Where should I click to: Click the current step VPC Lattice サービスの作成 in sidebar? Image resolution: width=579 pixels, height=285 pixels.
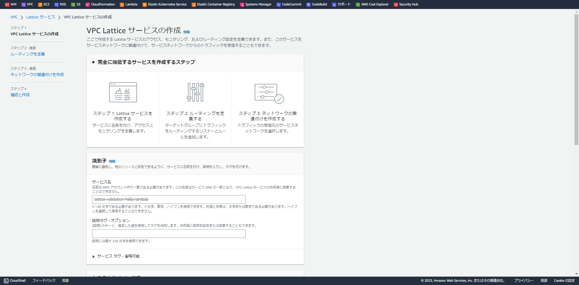pos(35,34)
